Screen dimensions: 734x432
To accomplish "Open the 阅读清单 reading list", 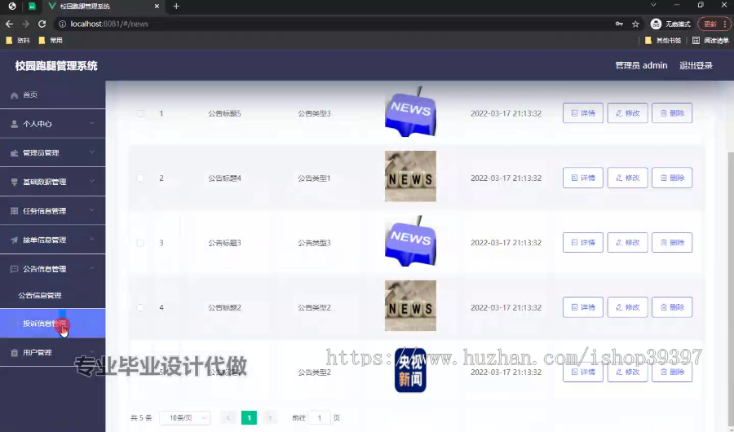I will [710, 41].
